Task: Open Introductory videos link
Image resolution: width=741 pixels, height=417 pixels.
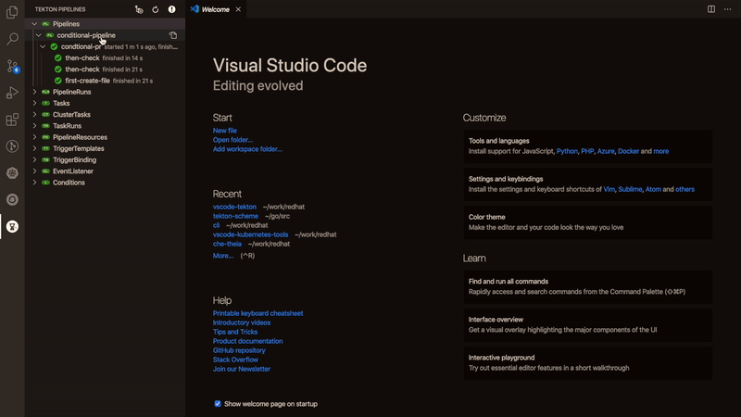Action: tap(242, 322)
